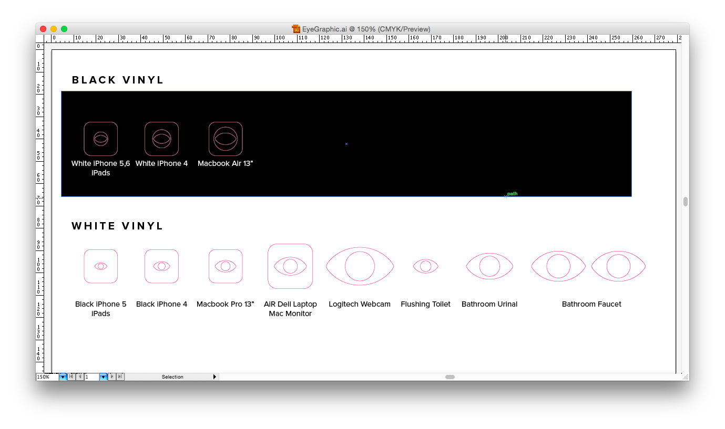725x429 pixels.
Task: Select the White iPhone 4 eye icon
Action: click(x=161, y=139)
